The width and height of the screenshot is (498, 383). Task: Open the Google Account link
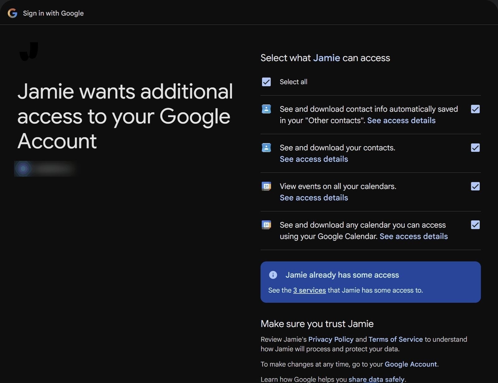(x=411, y=364)
